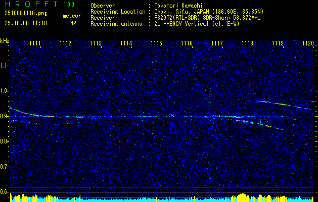This screenshot has width=318, height=202.
Task: Click the Receiving Location label
Action: click(x=118, y=12)
